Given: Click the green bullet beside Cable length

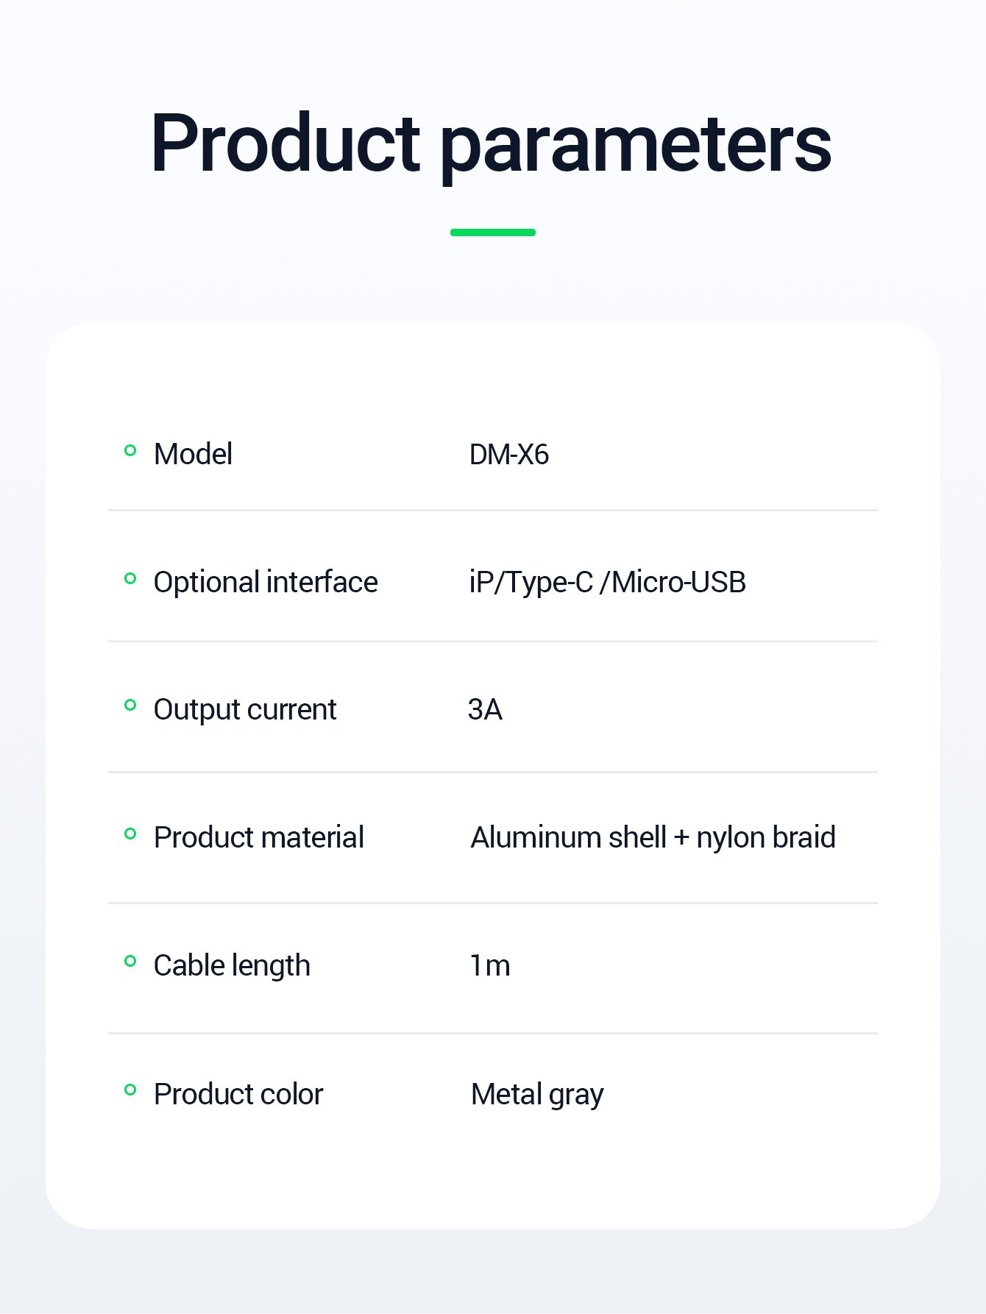Looking at the screenshot, I should pos(130,961).
